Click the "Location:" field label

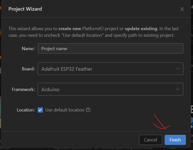tap(26, 110)
